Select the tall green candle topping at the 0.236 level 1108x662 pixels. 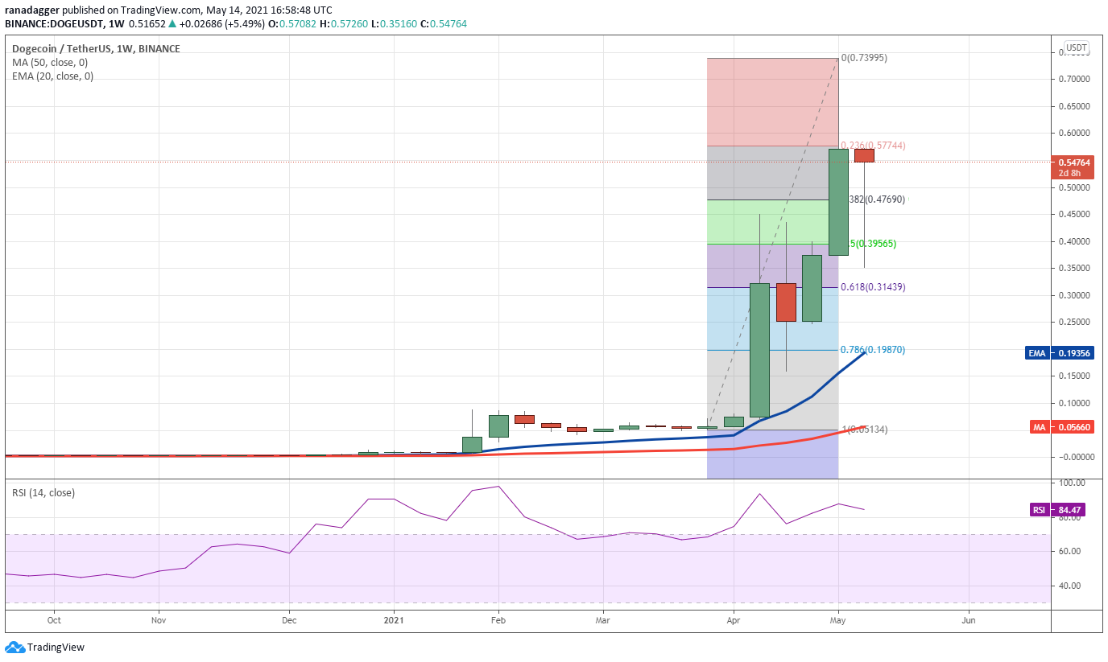838,202
